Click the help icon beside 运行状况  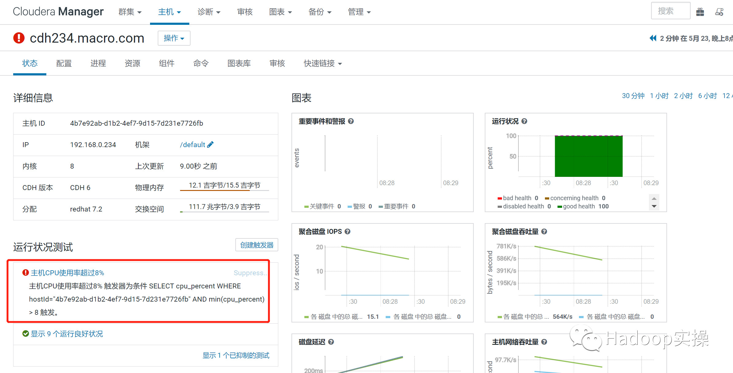pos(524,121)
